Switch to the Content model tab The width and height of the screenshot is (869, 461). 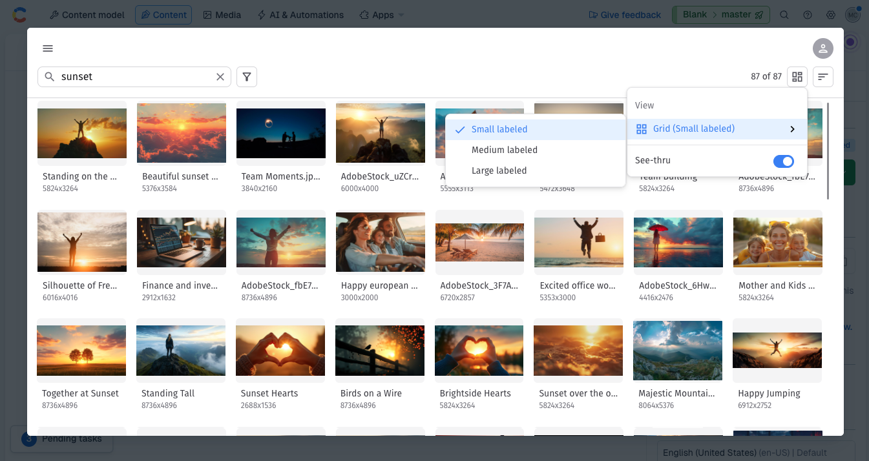tap(87, 15)
